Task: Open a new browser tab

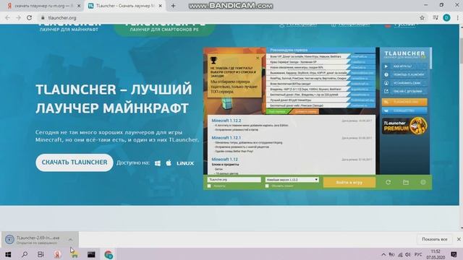Action: 173,6
